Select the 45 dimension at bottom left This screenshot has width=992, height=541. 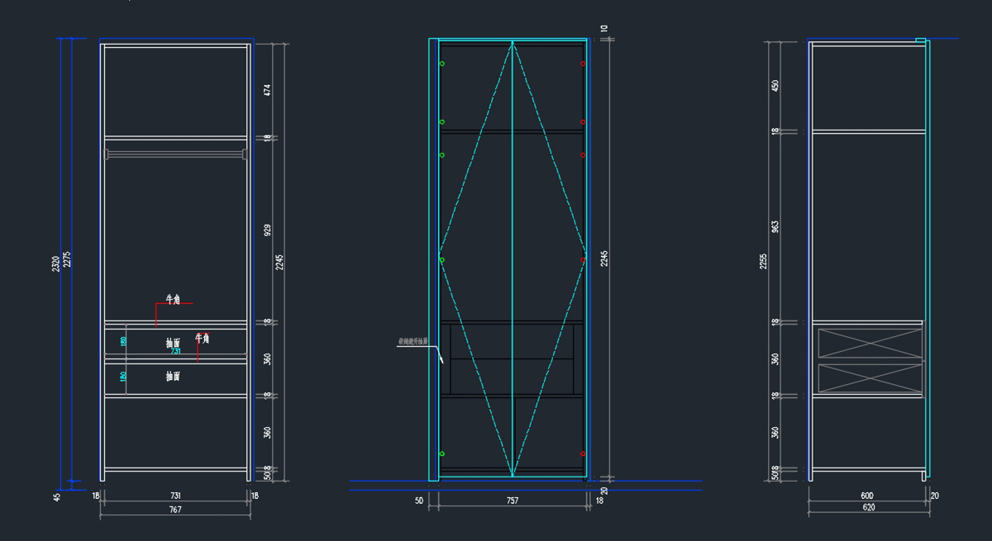(x=57, y=497)
